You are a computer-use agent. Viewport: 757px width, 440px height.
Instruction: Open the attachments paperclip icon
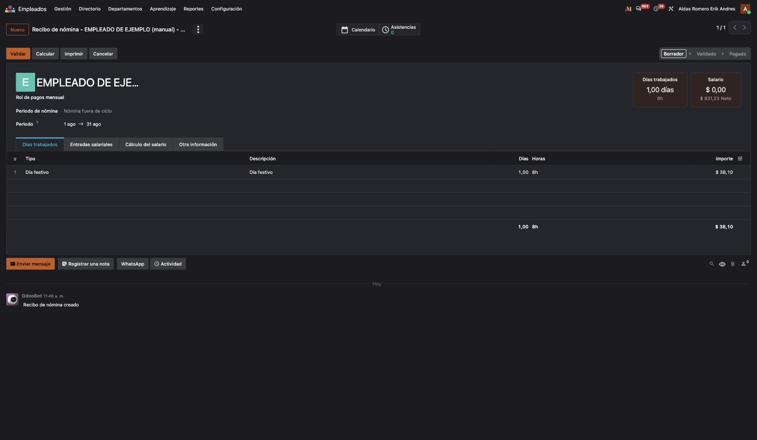pos(732,264)
